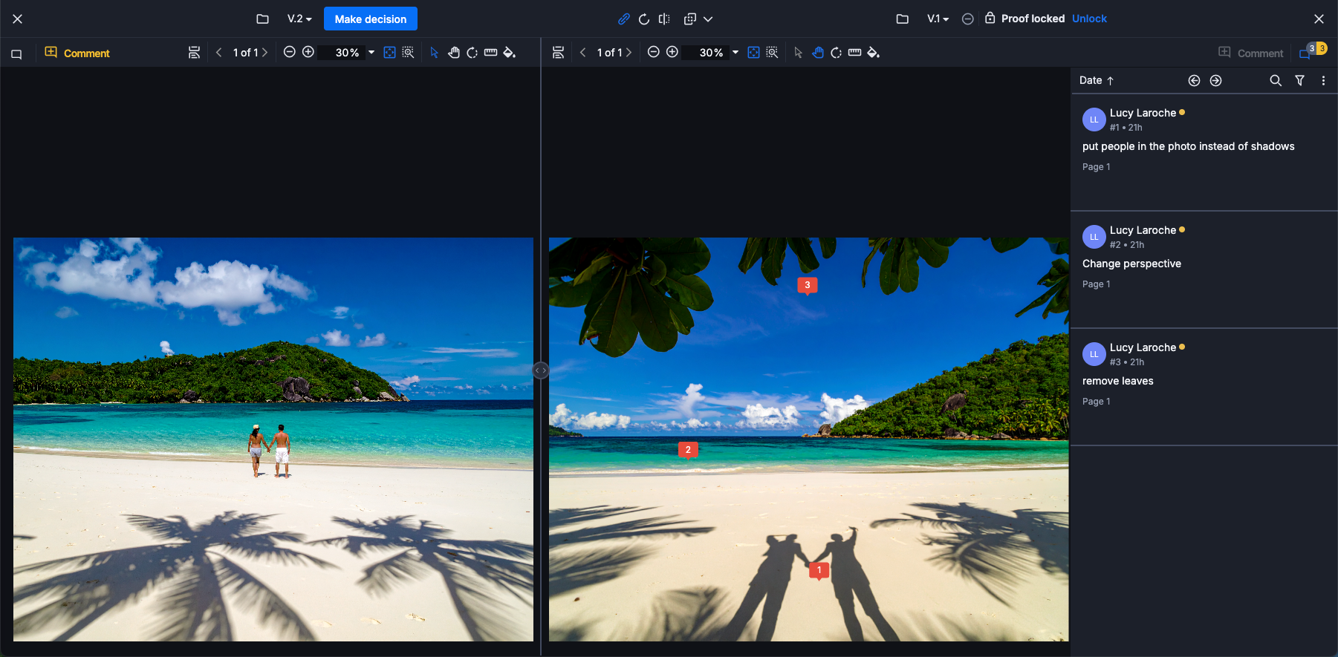1338x657 pixels.
Task: Go to previous page in left pane
Action: click(x=218, y=53)
